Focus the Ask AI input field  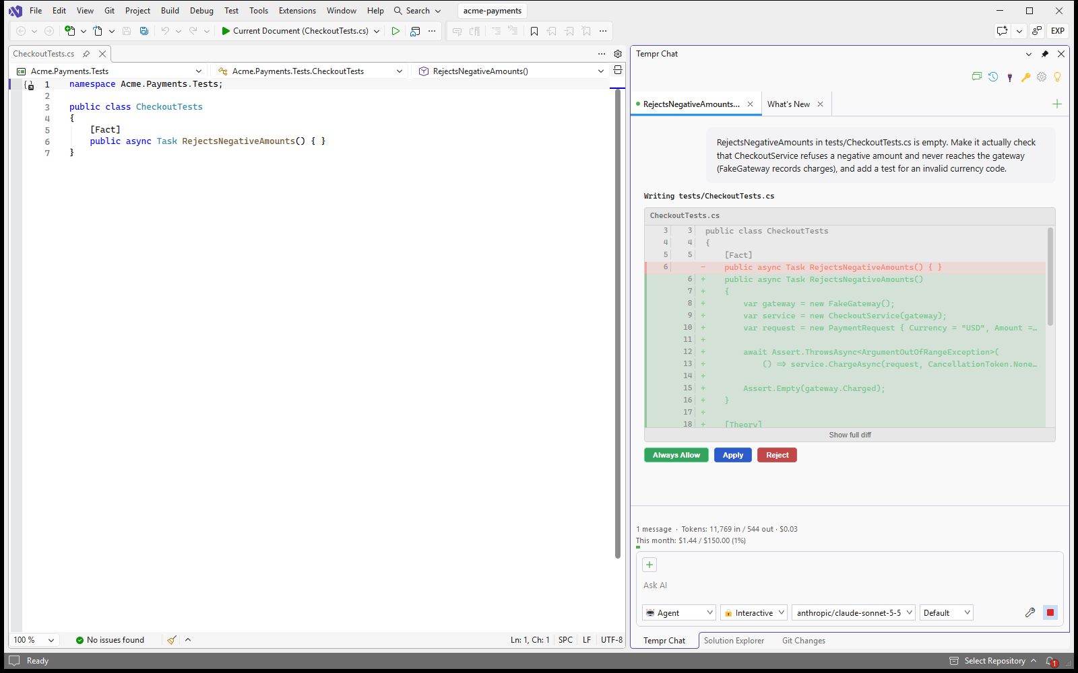(x=849, y=586)
